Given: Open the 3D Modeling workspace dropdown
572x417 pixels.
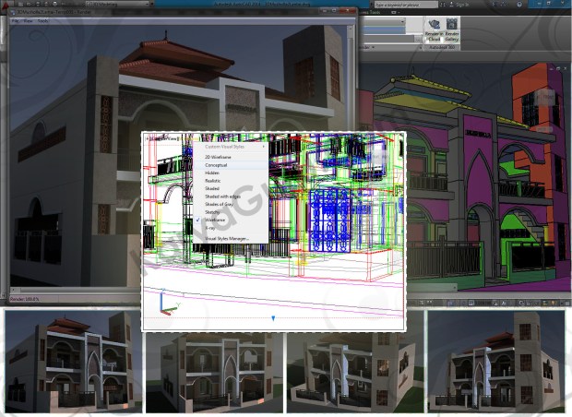Looking at the screenshot, I should (119, 4).
